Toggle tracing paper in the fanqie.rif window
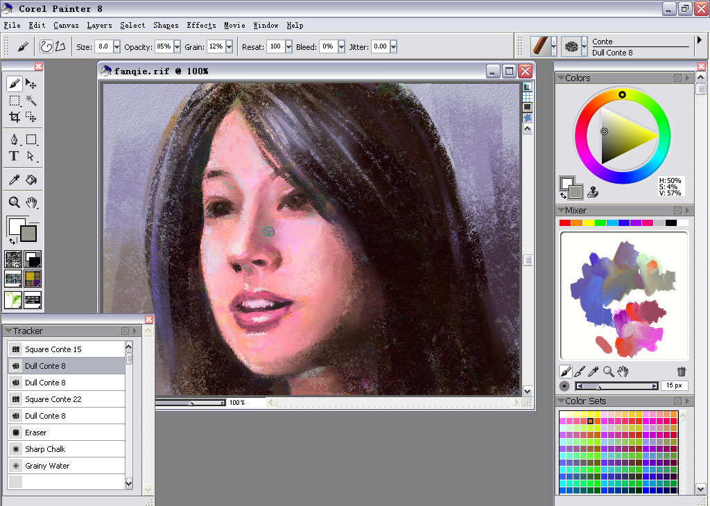 pyautogui.click(x=527, y=87)
